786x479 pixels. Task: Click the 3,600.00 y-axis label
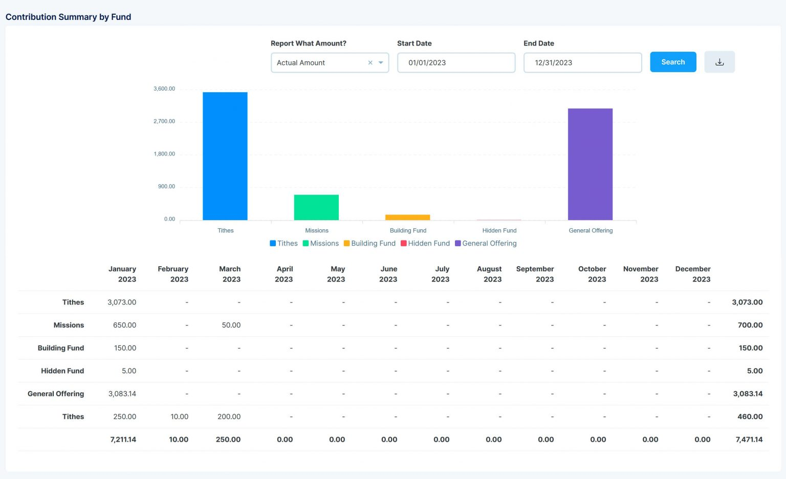(164, 89)
